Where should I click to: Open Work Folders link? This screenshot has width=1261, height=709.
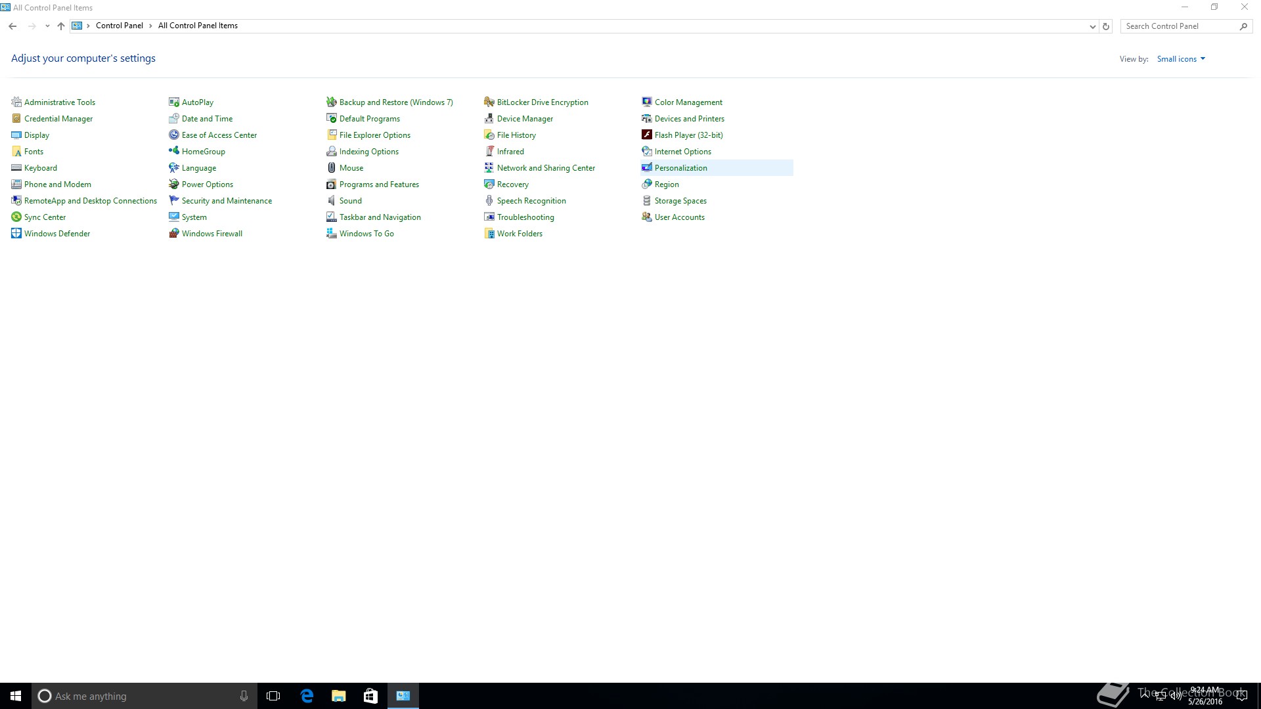pos(520,234)
